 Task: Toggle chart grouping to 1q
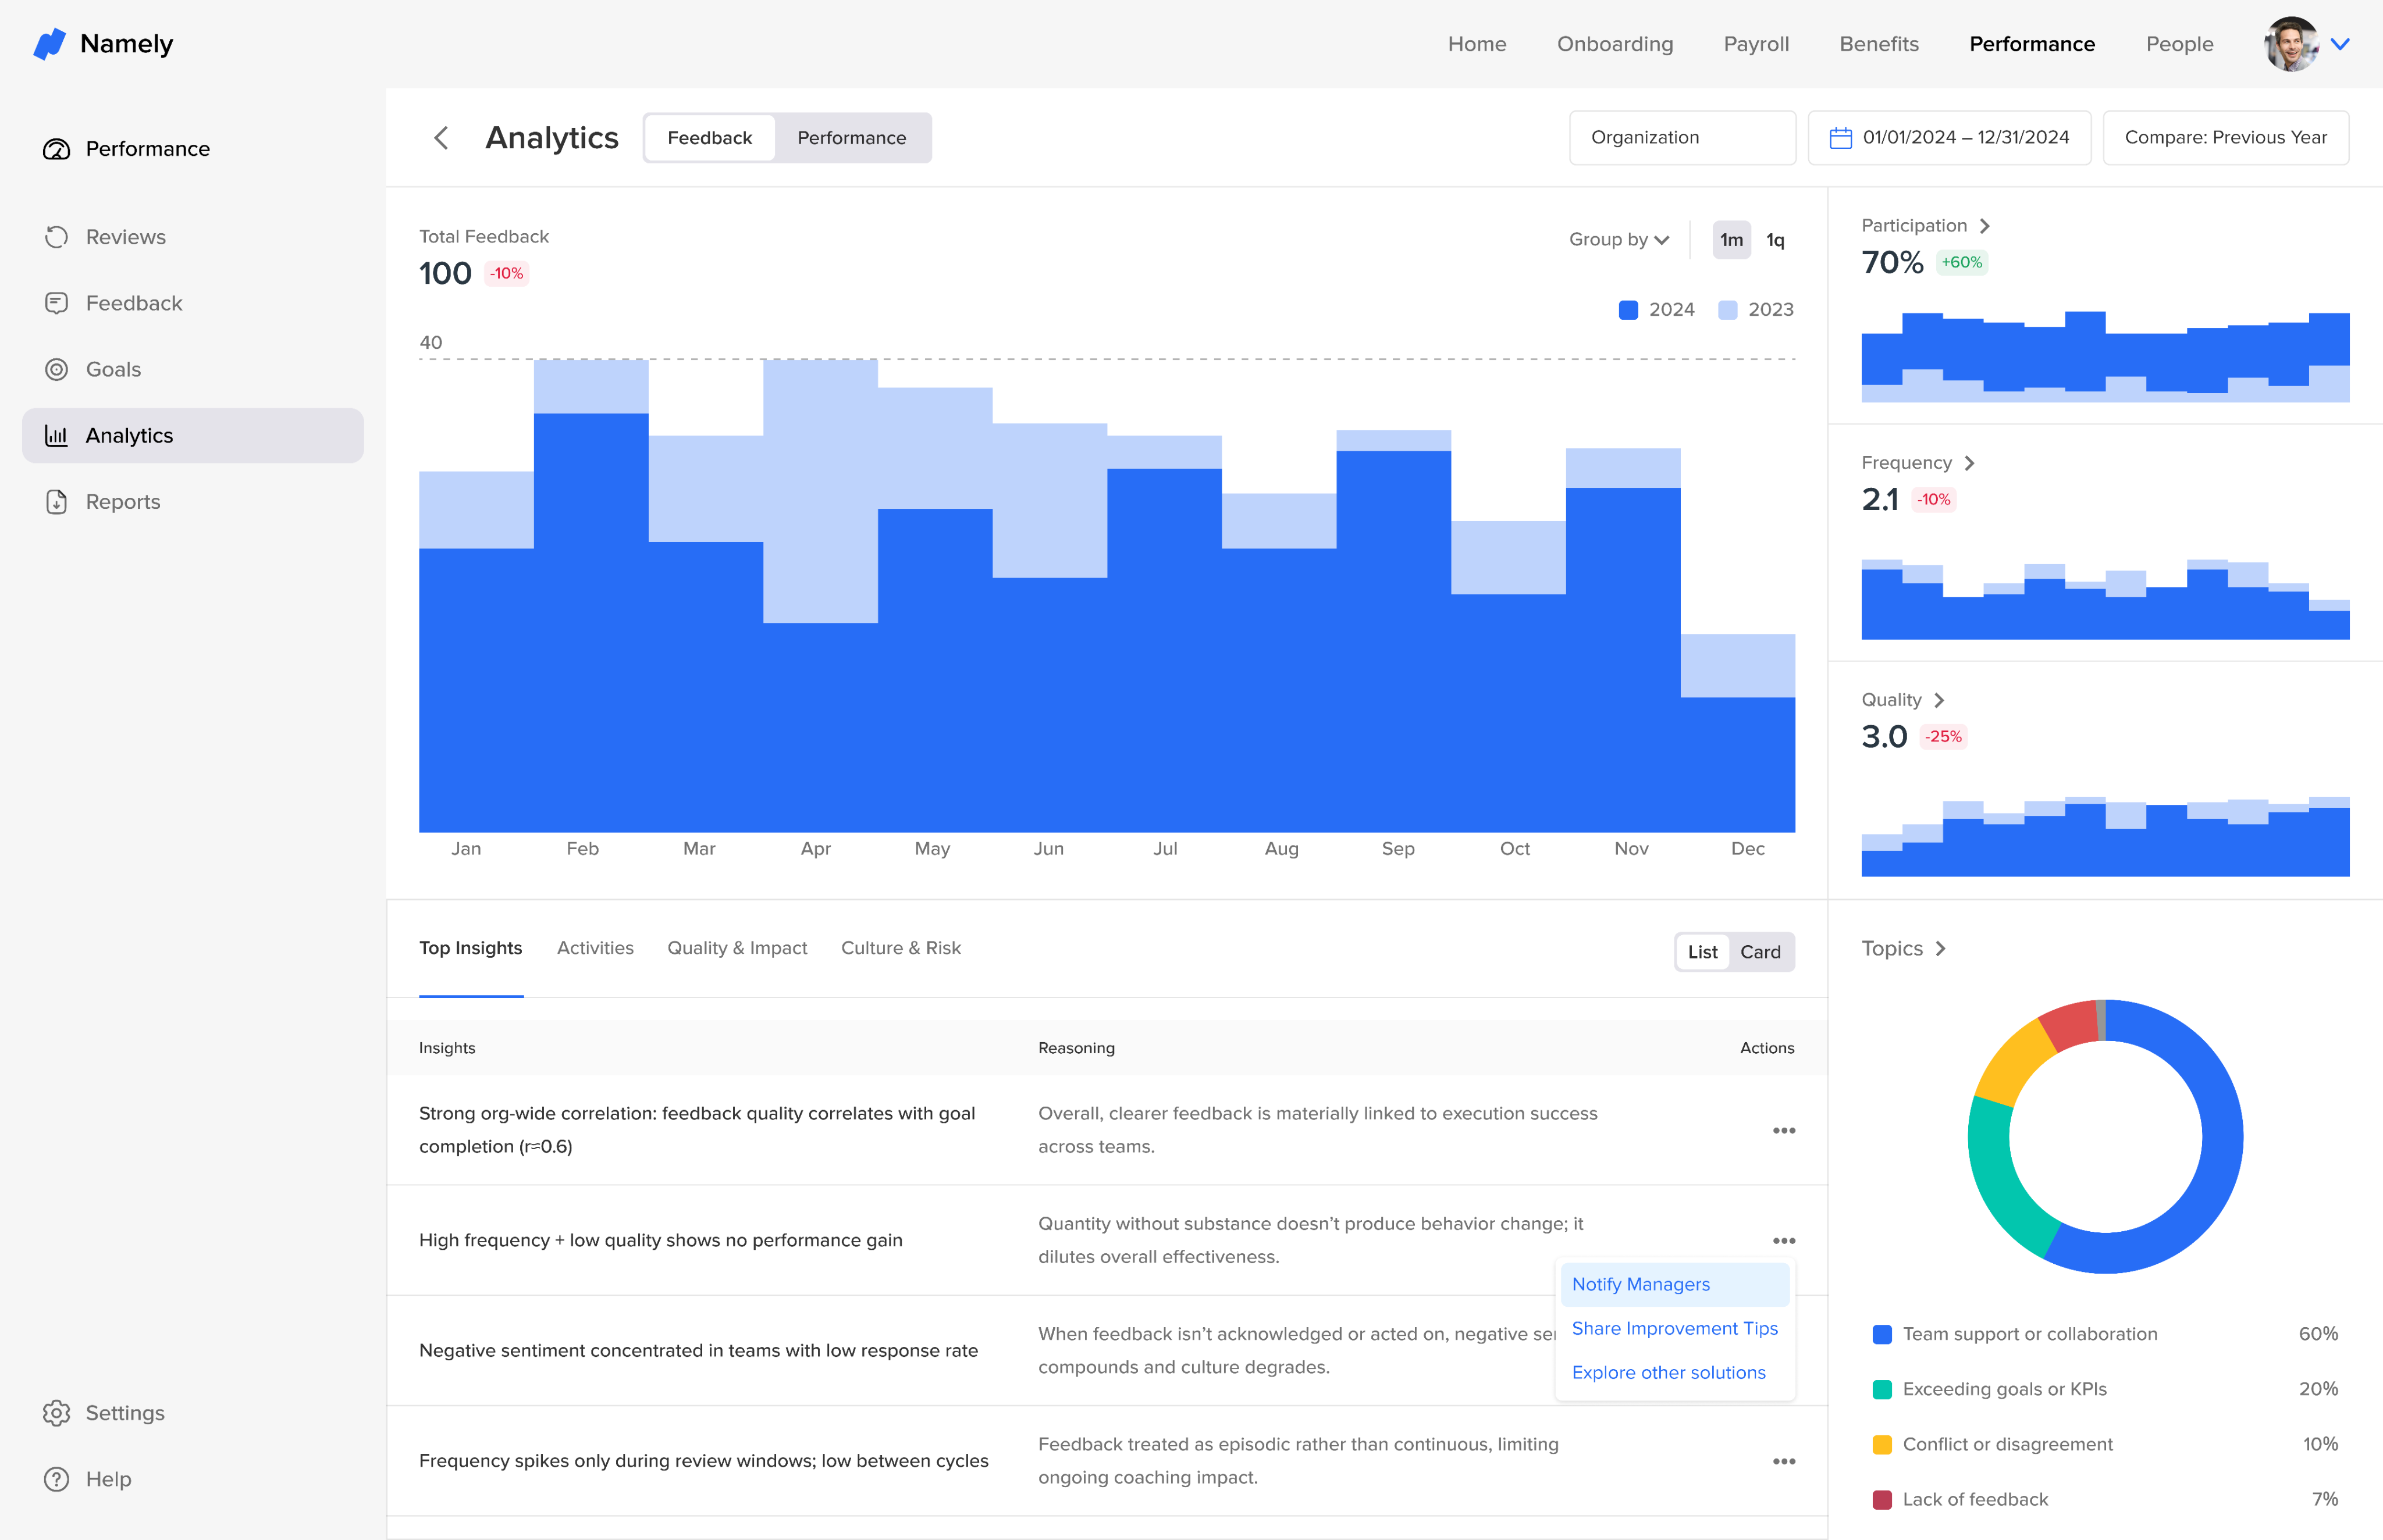coord(1775,240)
